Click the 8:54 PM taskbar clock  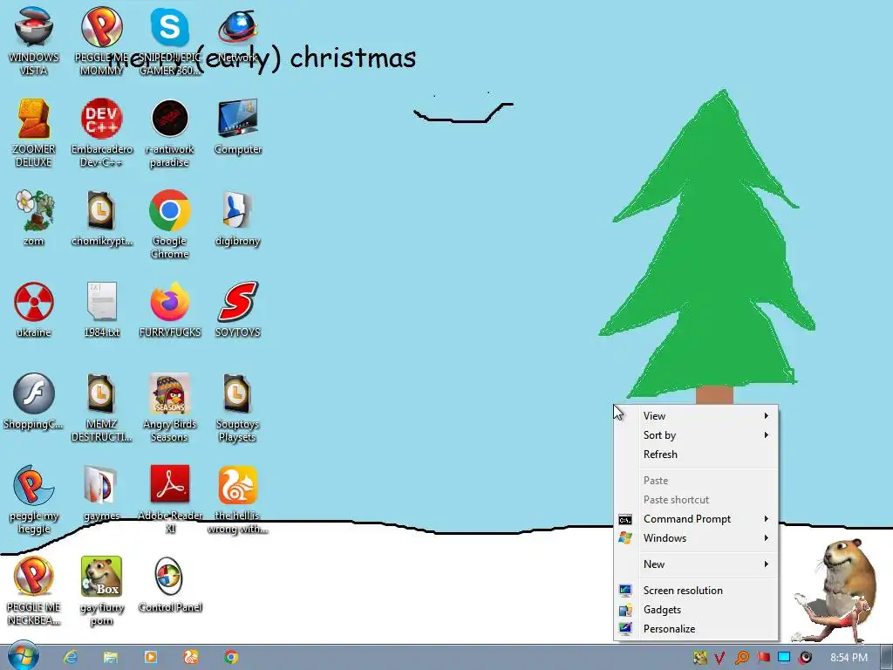pyautogui.click(x=849, y=658)
